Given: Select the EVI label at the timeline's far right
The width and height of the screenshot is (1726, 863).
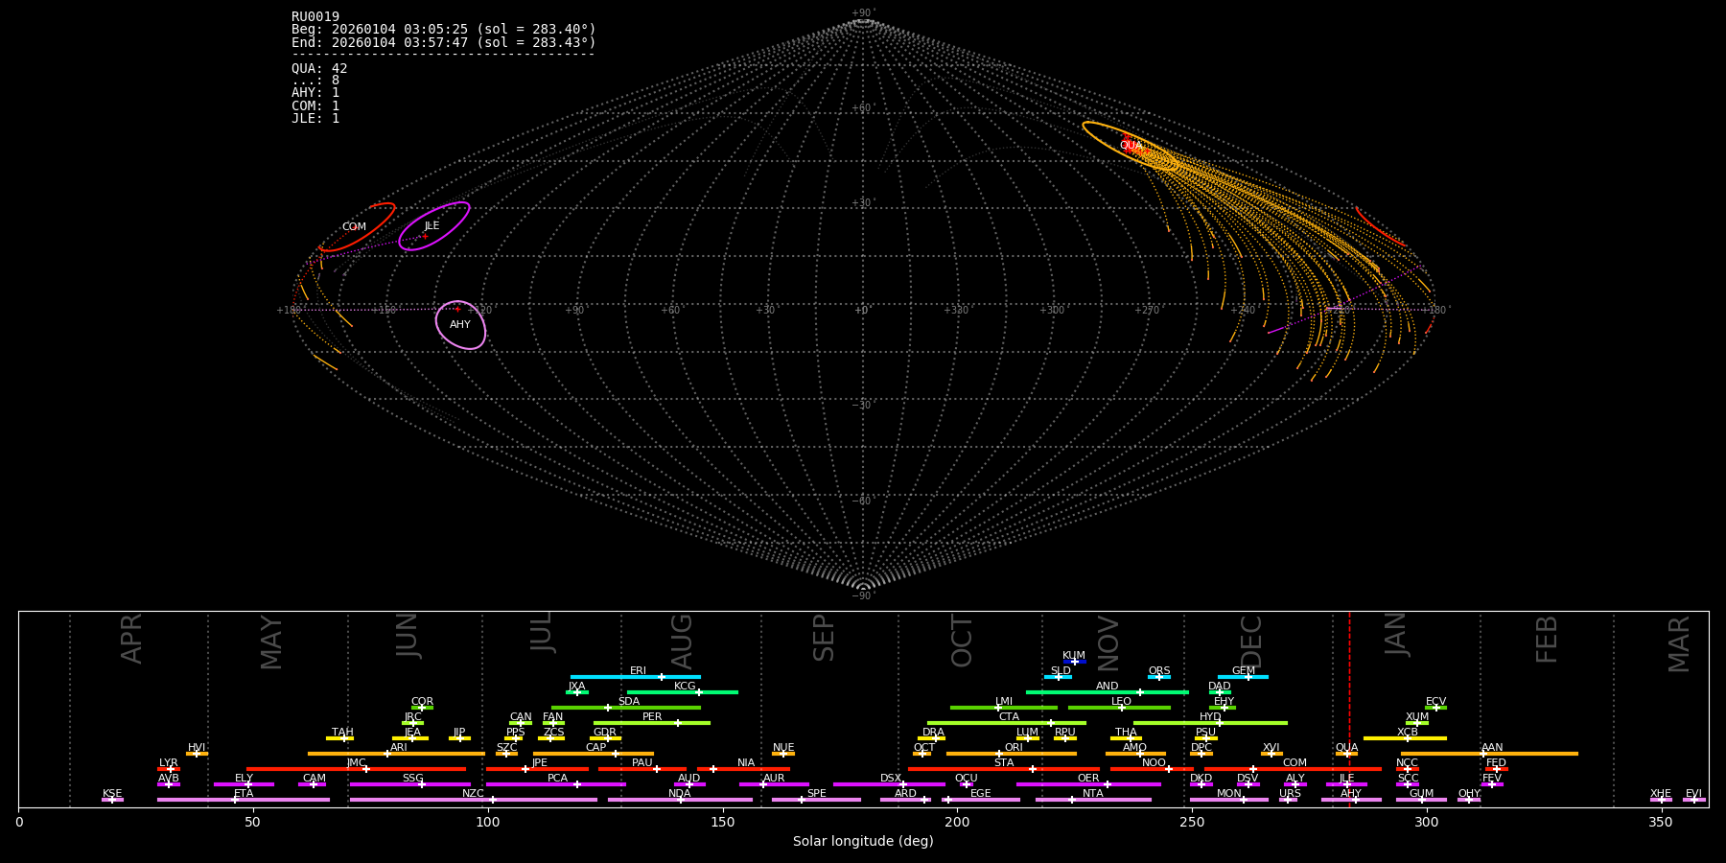Looking at the screenshot, I should [1693, 794].
